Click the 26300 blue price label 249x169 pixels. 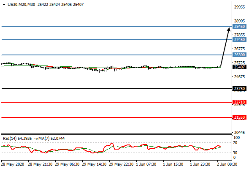(x=239, y=55)
